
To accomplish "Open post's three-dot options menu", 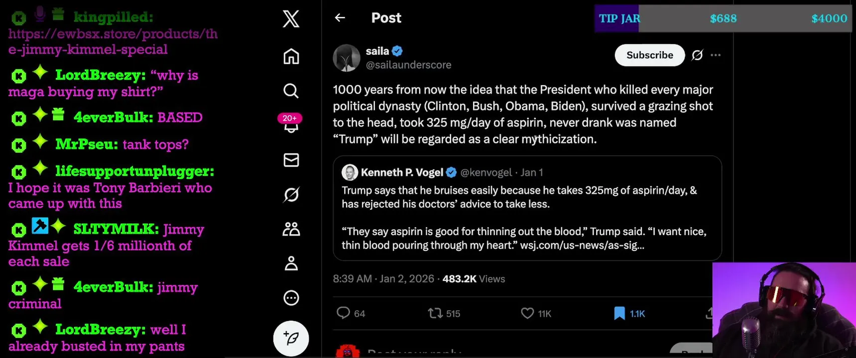I will pyautogui.click(x=716, y=55).
